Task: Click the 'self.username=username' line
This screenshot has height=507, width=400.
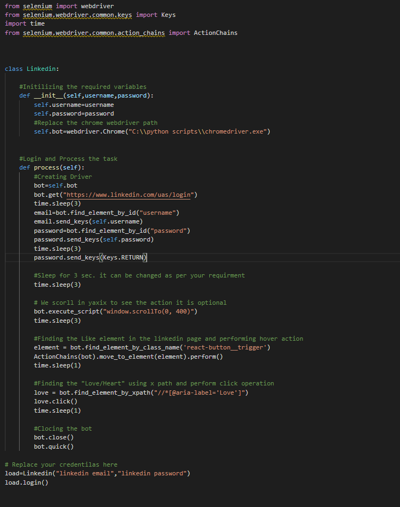Action: tap(74, 105)
